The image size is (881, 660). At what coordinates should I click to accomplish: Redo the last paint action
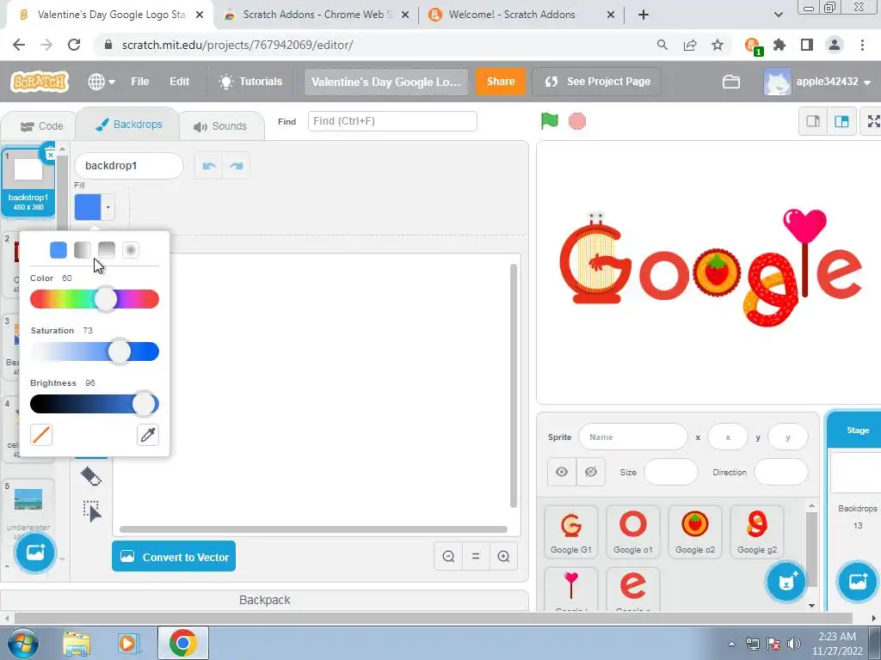[x=237, y=166]
